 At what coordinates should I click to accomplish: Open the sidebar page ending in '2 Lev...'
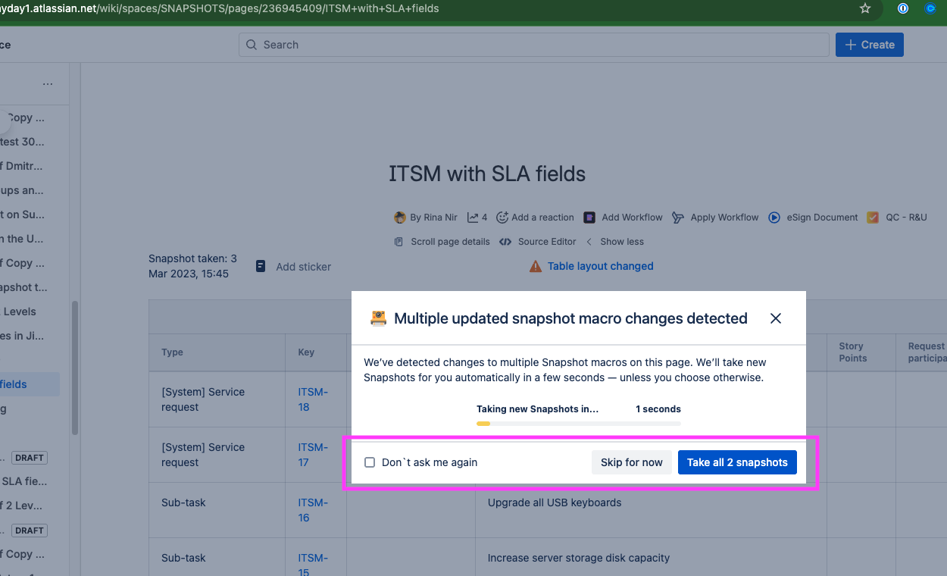point(21,506)
